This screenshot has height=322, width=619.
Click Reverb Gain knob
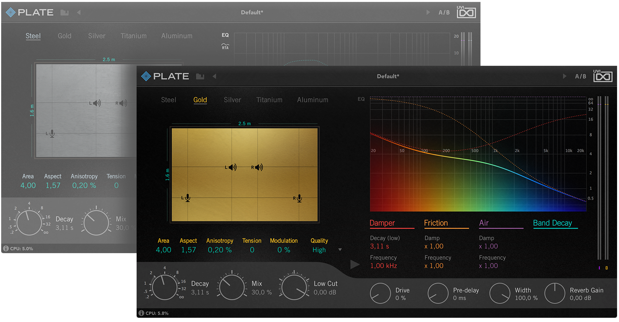(554, 293)
